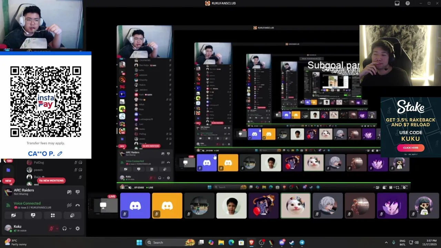Open Task View on taskbar
The width and height of the screenshot is (441, 248).
201,242
